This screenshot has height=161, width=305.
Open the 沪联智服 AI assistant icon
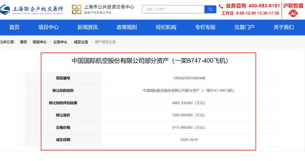(293, 13)
